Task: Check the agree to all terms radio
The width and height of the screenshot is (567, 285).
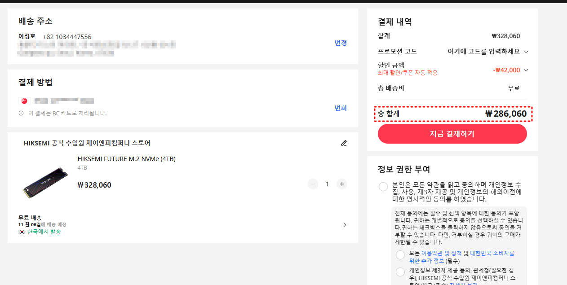Action: coord(383,187)
